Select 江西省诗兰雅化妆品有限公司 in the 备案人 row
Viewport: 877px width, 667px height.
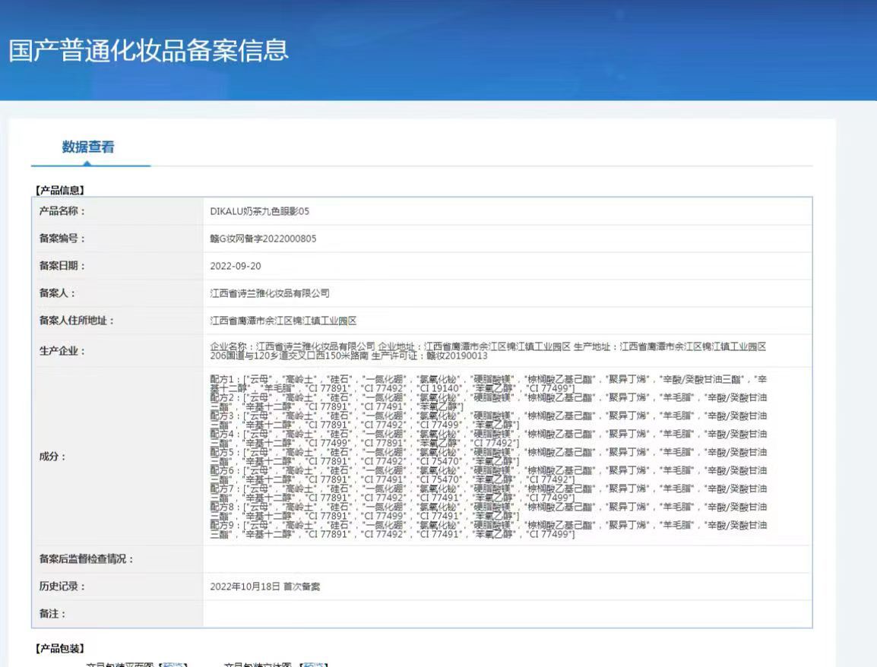point(270,293)
